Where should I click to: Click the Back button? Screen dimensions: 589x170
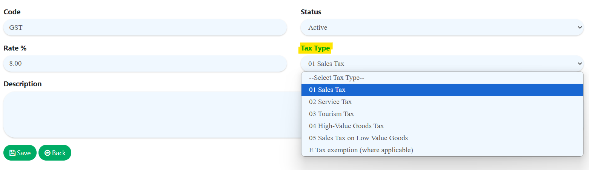coord(55,153)
